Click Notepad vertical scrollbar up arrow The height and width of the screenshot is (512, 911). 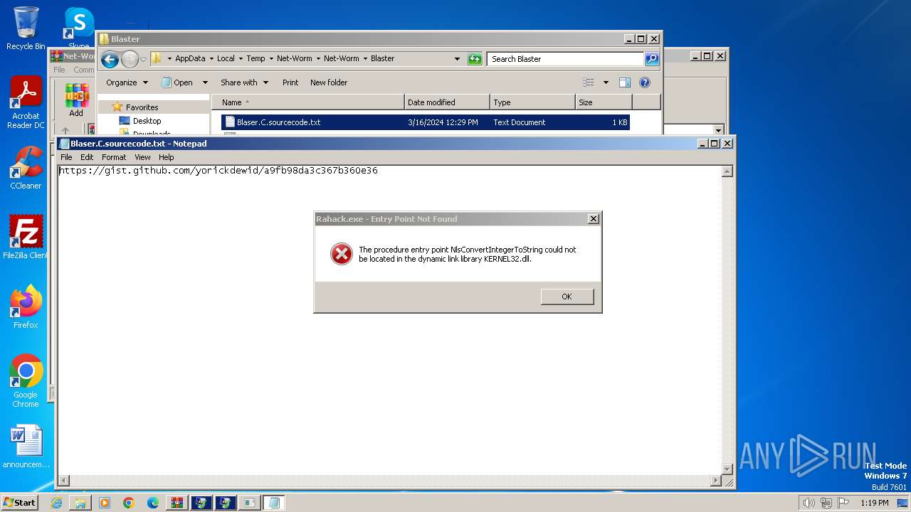727,171
